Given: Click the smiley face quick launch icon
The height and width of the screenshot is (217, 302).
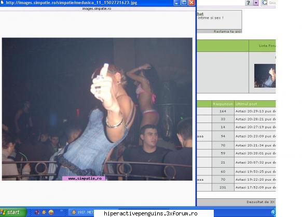Looking at the screenshot, I should click(51, 212).
